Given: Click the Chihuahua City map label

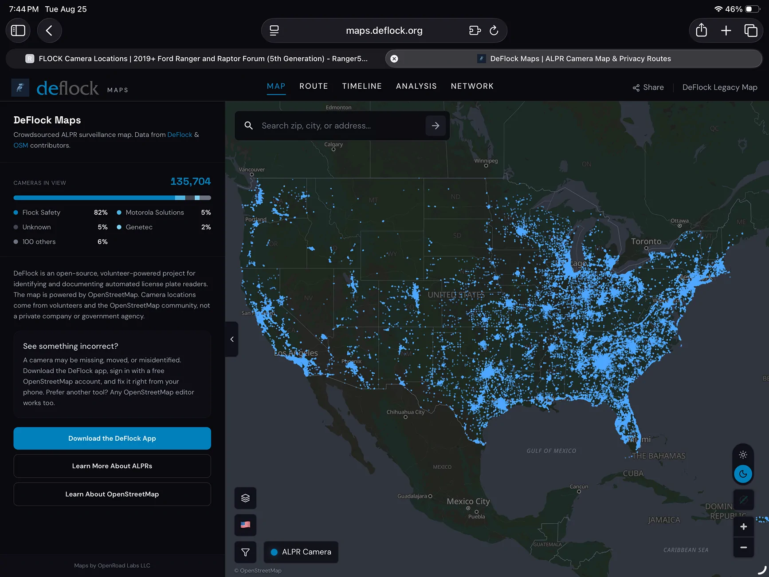Looking at the screenshot, I should (x=405, y=412).
